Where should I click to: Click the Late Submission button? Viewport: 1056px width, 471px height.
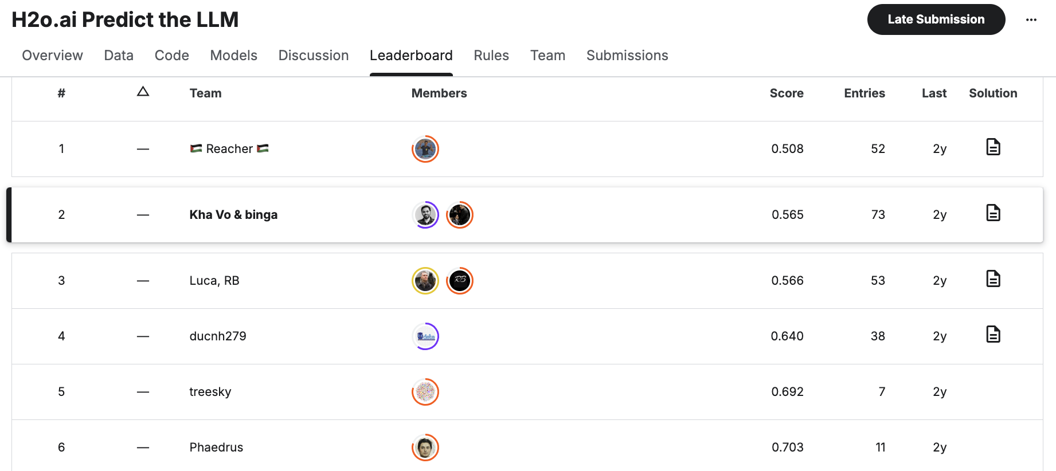[x=936, y=19]
